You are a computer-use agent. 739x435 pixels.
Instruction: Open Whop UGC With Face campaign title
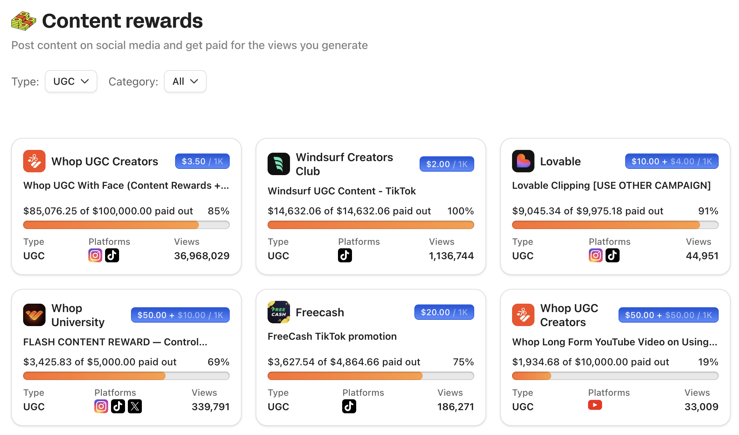click(x=126, y=185)
